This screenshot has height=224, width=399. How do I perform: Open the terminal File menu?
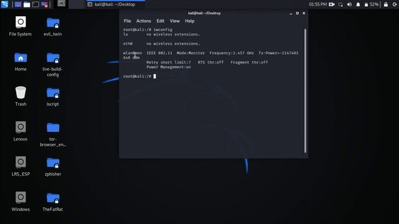point(127,21)
